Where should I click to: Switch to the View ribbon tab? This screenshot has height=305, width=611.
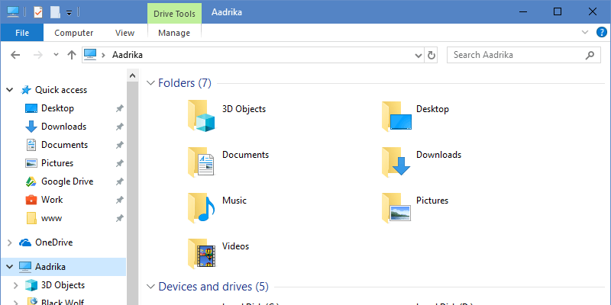[x=124, y=33]
